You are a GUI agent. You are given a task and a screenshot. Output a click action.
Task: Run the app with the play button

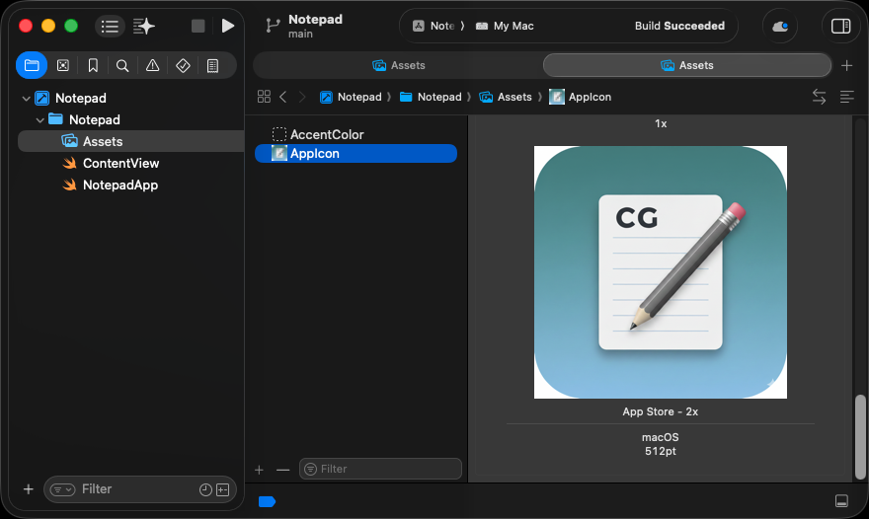228,26
